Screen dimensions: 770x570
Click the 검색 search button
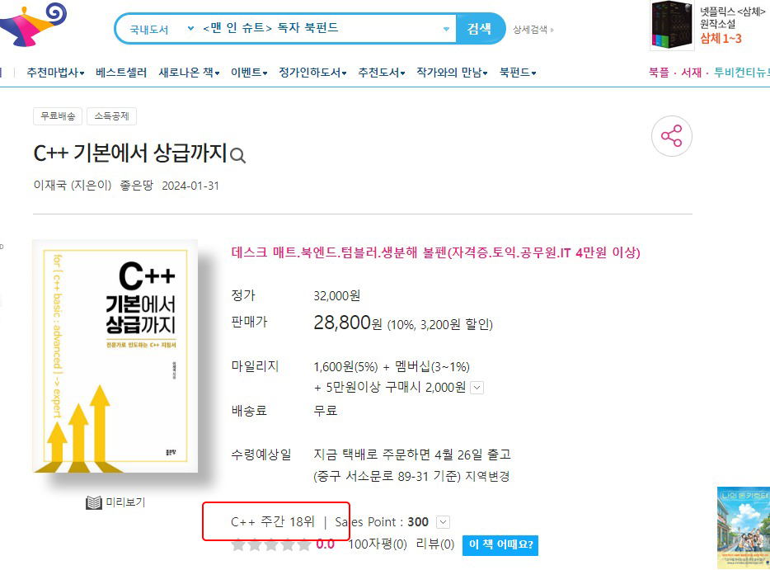[480, 29]
